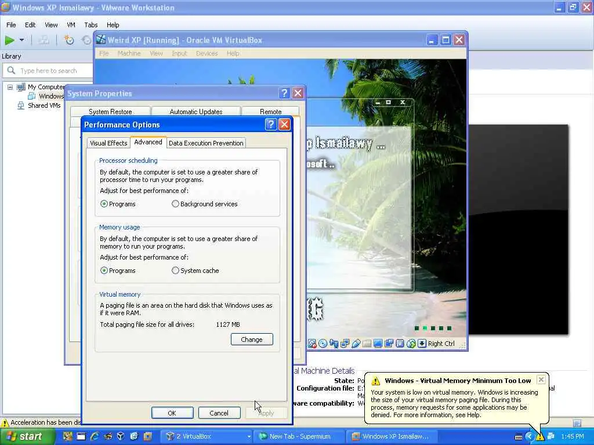Screen dimensions: 594x445
Task: Open the Automatic Updates tab in System Properties
Action: 196,112
